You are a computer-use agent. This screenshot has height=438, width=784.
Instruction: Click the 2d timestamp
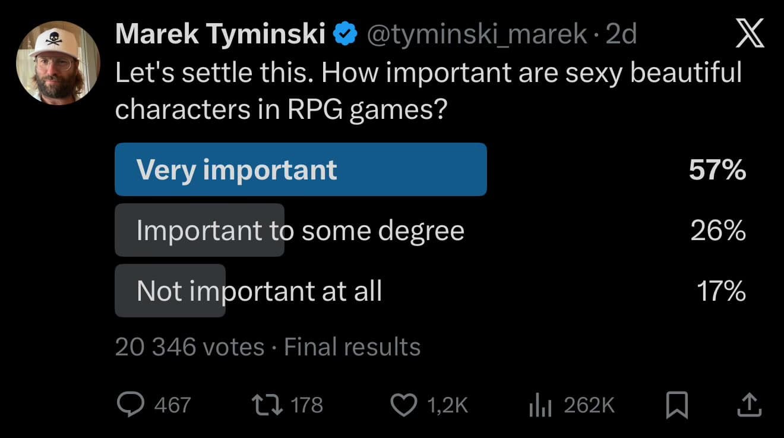coord(621,35)
